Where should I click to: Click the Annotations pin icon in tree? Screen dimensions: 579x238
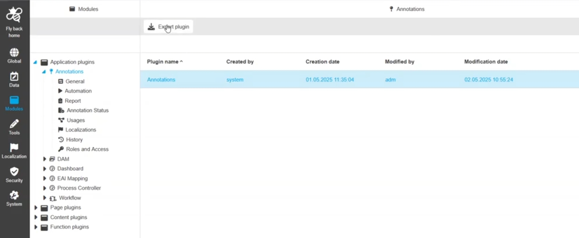tap(51, 71)
